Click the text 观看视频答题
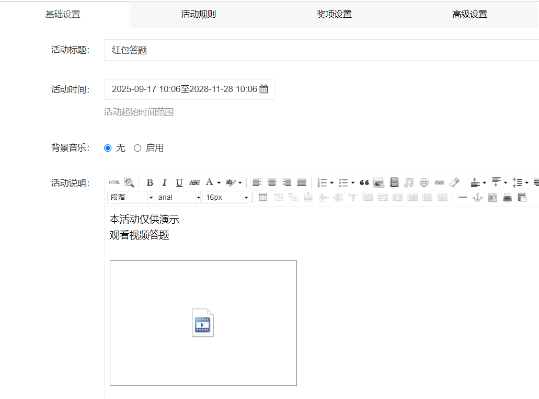Screen dimensions: 539x399 click(139, 235)
